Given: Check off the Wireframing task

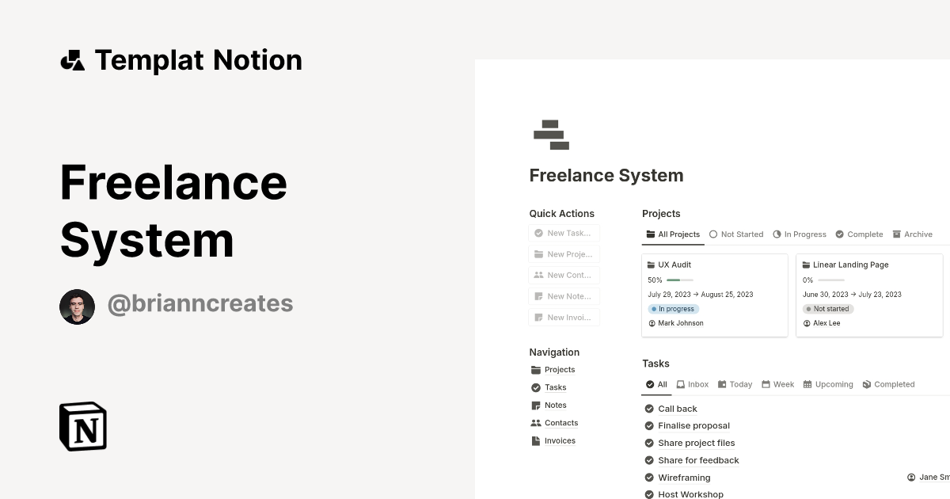Looking at the screenshot, I should click(x=648, y=478).
